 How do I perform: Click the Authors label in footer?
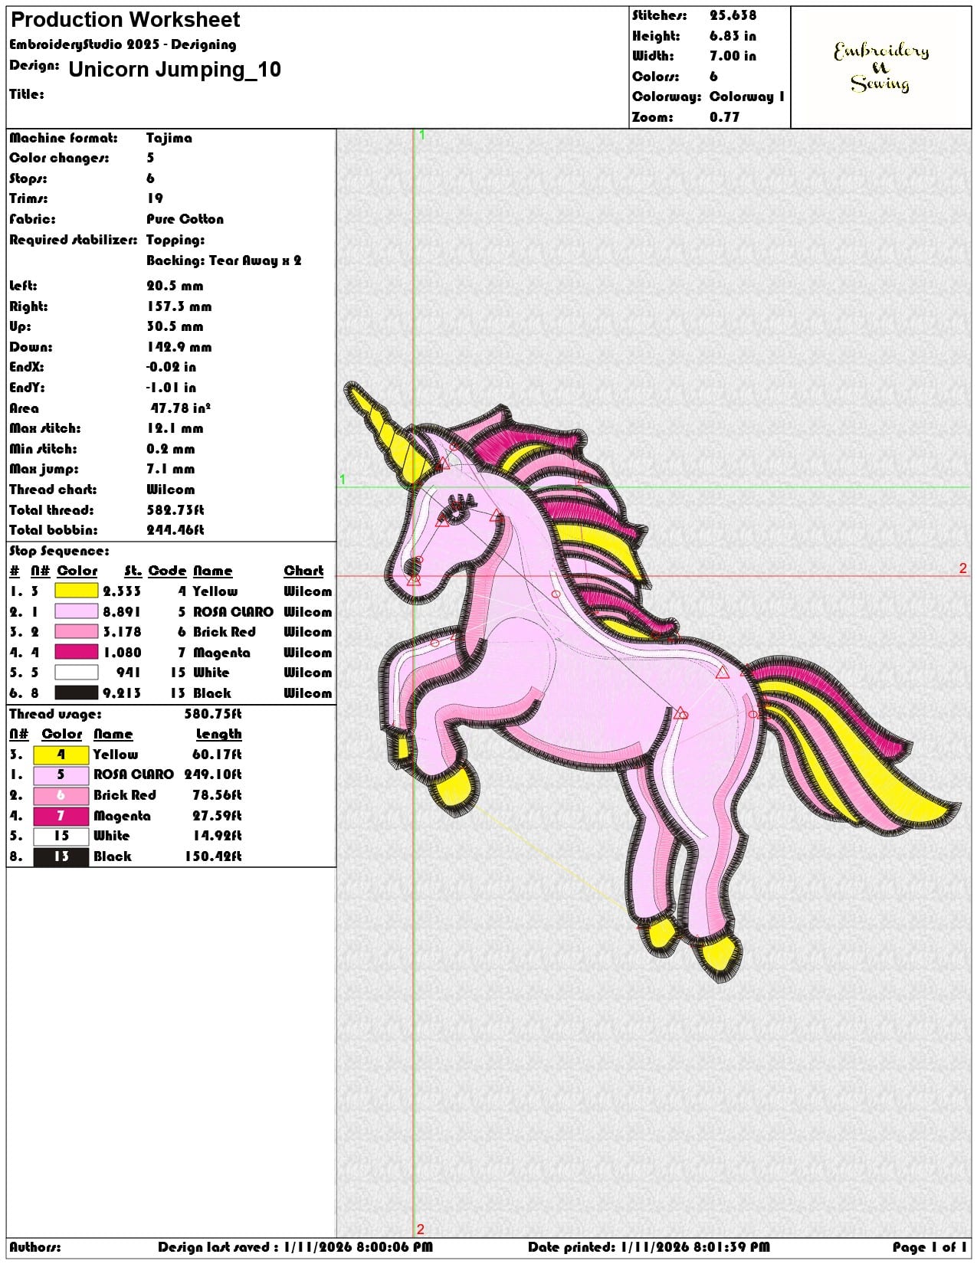pos(35,1247)
